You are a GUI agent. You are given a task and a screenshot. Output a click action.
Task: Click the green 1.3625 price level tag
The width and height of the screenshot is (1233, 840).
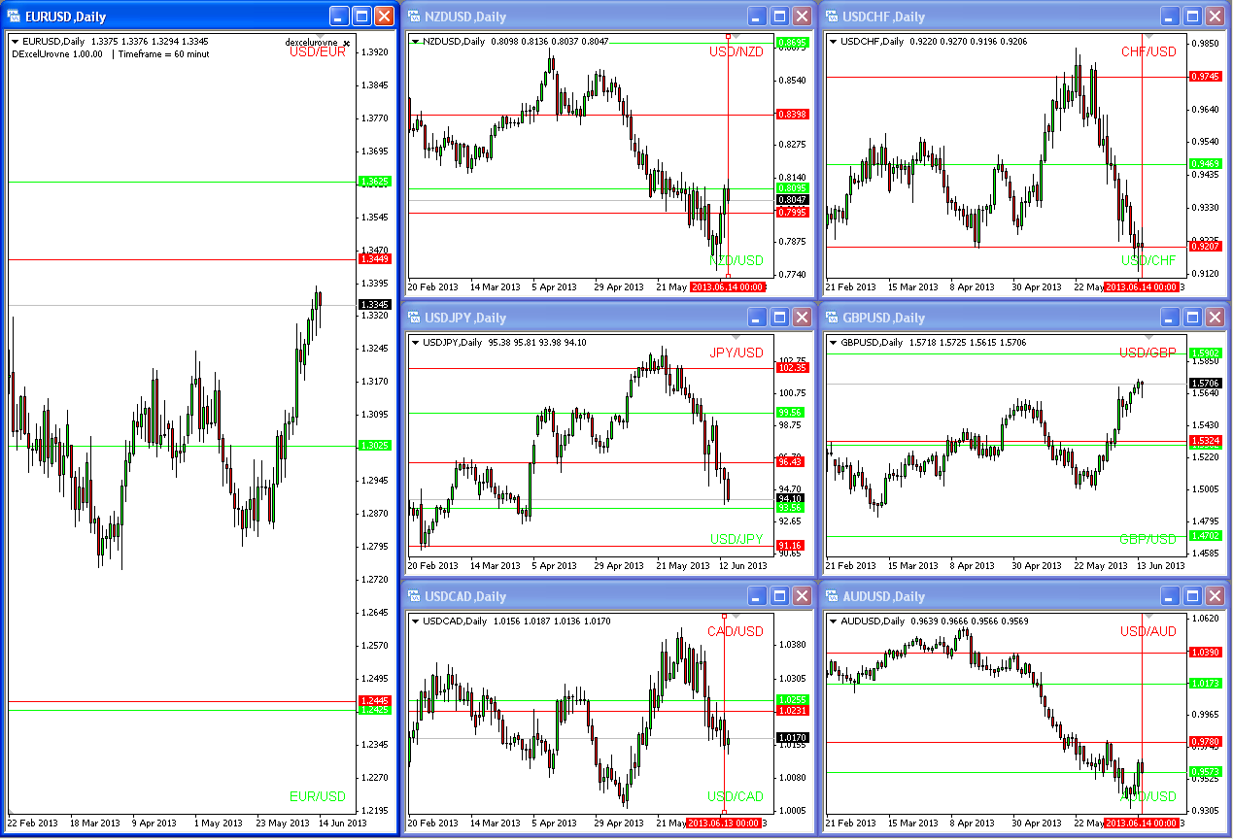(x=374, y=182)
